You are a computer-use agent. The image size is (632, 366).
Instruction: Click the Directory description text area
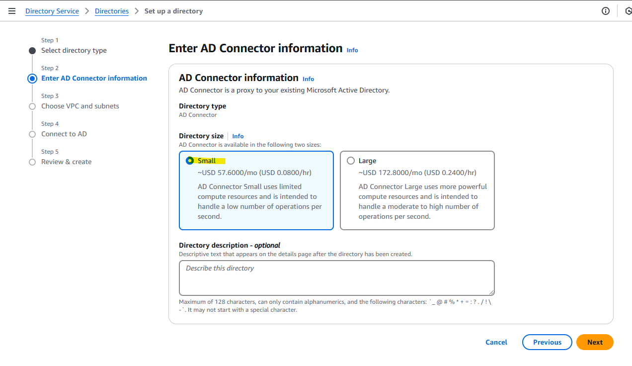click(337, 278)
